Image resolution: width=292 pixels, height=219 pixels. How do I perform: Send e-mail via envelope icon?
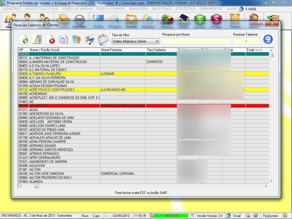[103, 40]
